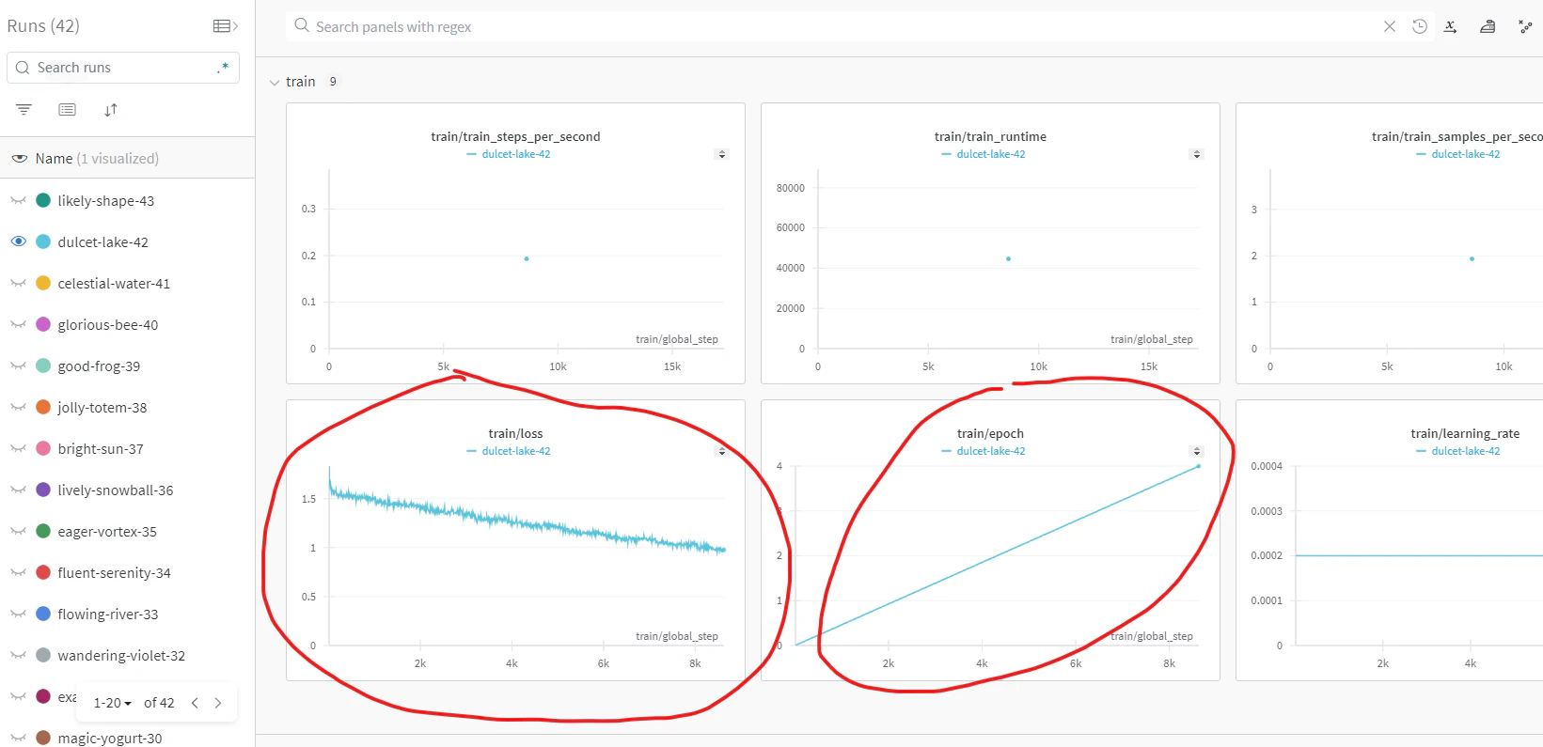
Task: Open the panel search history clock icon
Action: 1420,26
